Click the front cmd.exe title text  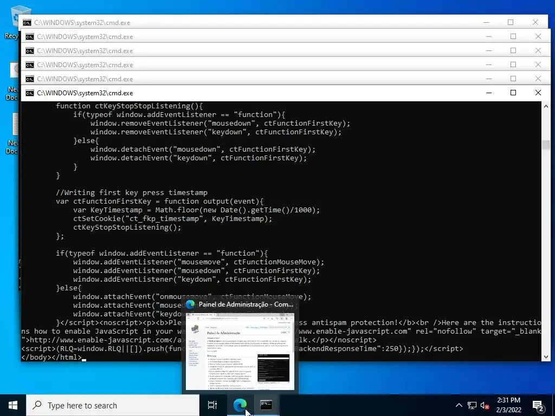tap(85, 93)
